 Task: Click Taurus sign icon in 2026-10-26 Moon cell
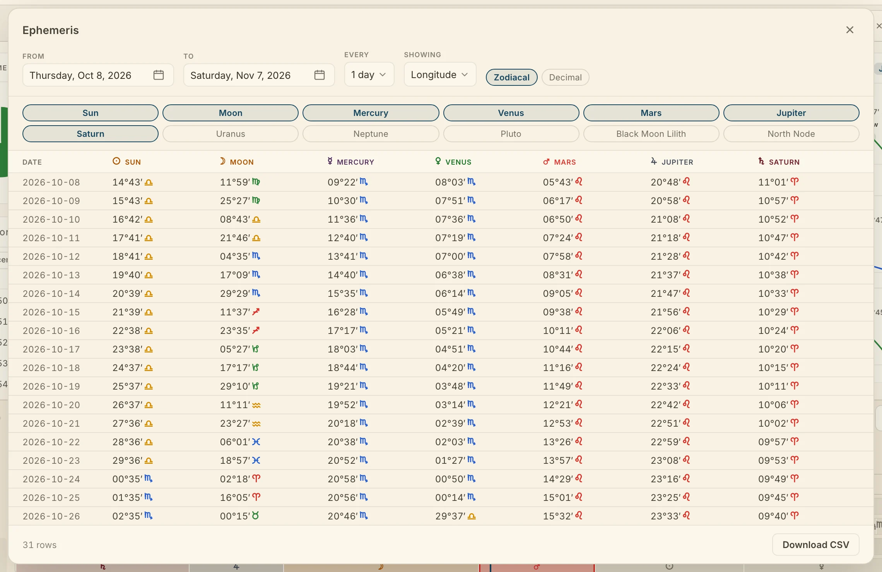[255, 516]
